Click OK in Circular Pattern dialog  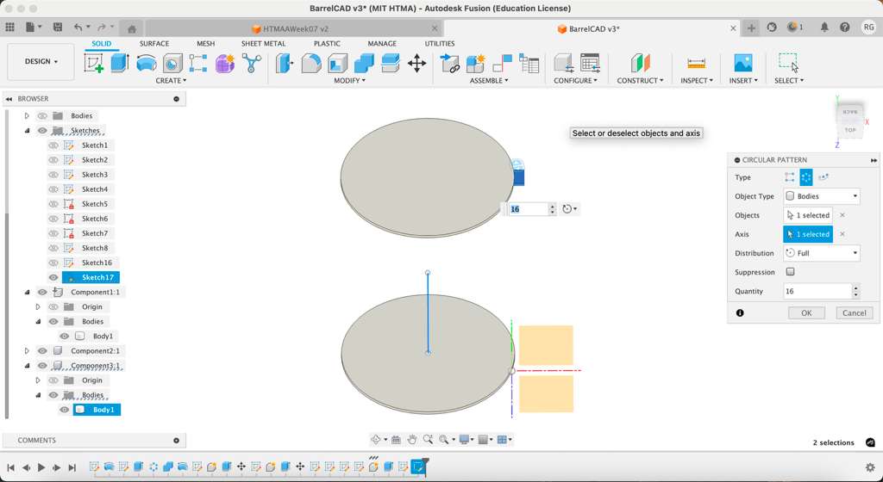click(806, 313)
